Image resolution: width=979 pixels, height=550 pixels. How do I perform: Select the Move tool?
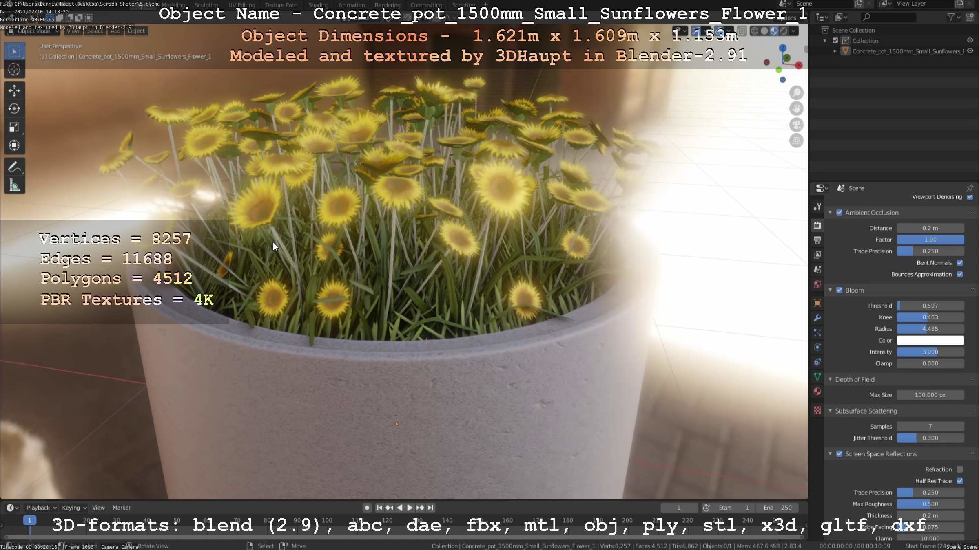coord(14,90)
